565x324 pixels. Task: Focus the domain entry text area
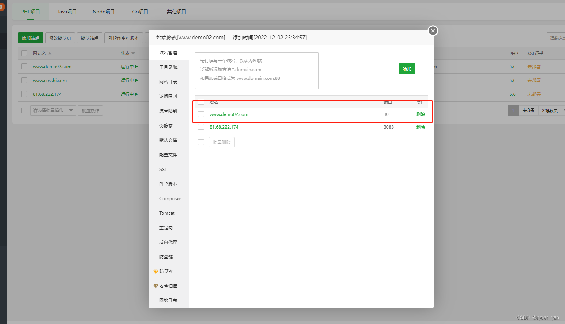coord(257,71)
